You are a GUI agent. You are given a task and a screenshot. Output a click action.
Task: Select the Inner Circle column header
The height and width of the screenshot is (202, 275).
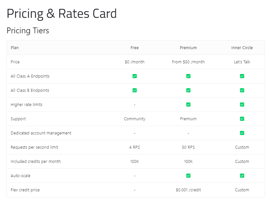[242, 48]
